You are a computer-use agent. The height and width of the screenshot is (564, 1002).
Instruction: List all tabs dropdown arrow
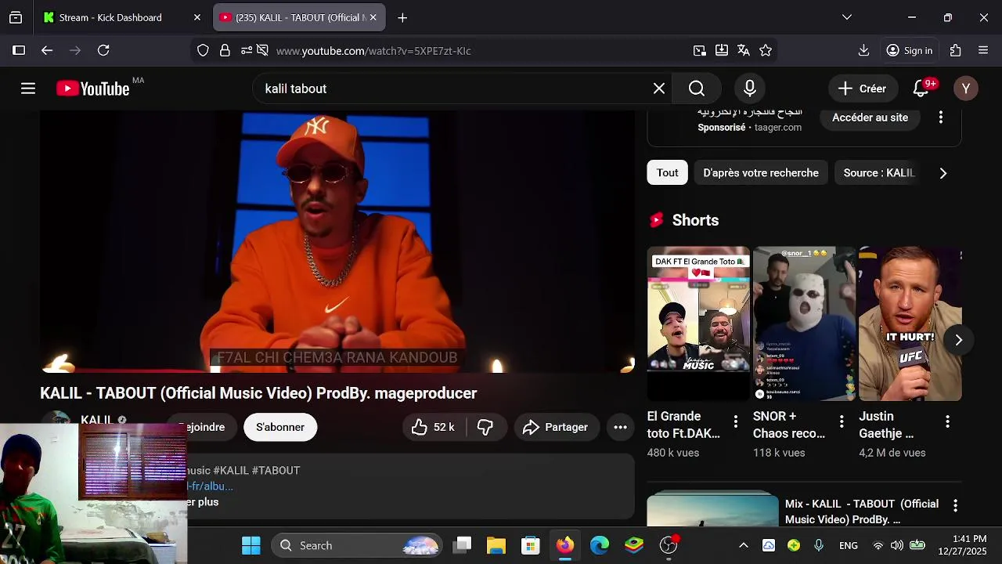pos(847,17)
